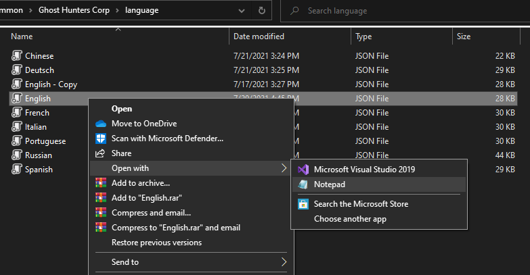Click the Chinese JSON file icon

17,55
